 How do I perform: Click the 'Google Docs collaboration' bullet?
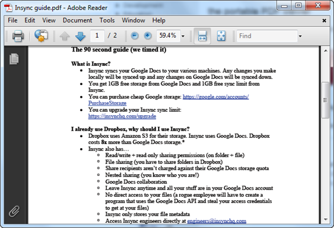coord(136,182)
